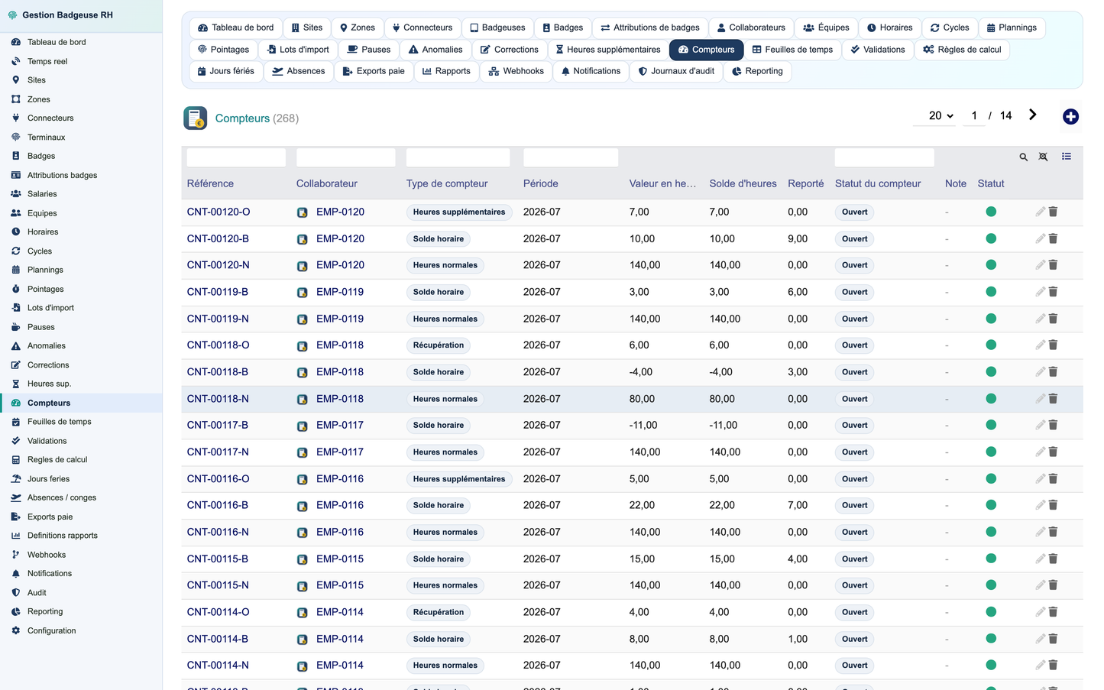
Task: Click the Statut du compteur filter field
Action: pos(884,157)
